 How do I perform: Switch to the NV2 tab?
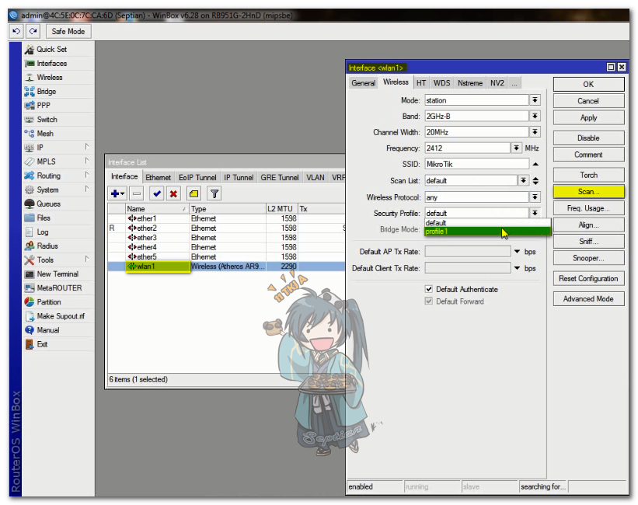(497, 83)
